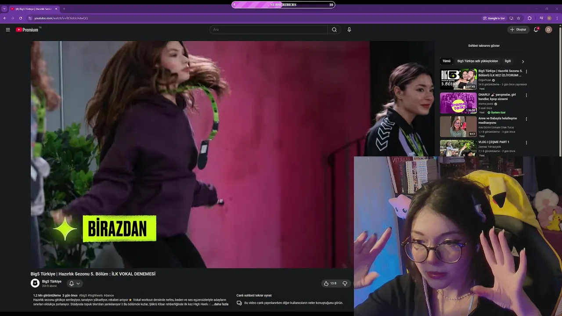Image resolution: width=562 pixels, height=316 pixels.
Task: Expand description with ...daha fazla
Action: tap(220, 304)
